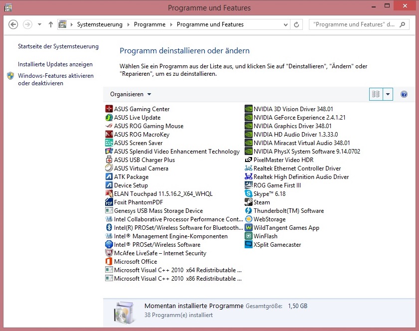419x331 pixels.
Task: Select Realtek Ethernet Controller Driver
Action: pos(293,168)
